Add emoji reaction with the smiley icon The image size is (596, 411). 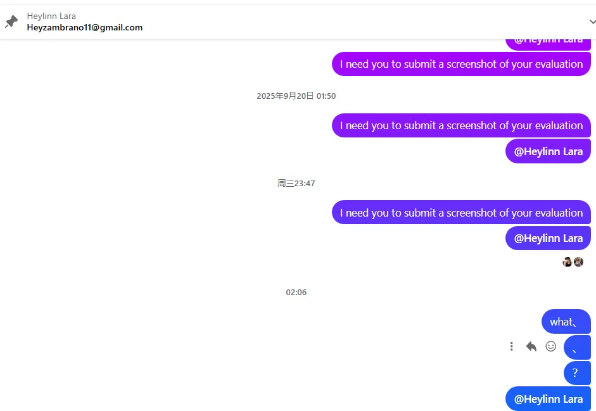[x=551, y=346]
